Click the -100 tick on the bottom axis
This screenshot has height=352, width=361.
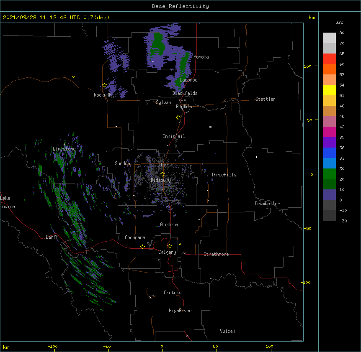coord(52,346)
